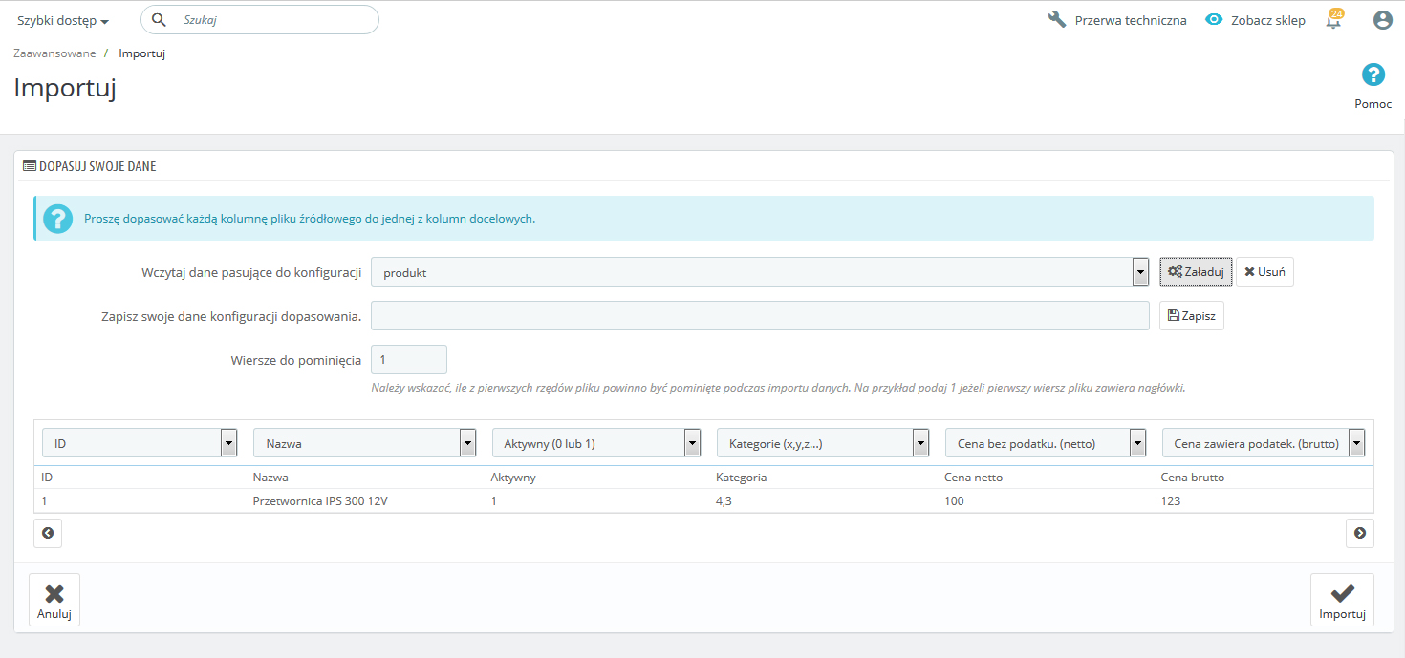Open the ID column mapping dropdown
The width and height of the screenshot is (1405, 658).
coord(140,443)
